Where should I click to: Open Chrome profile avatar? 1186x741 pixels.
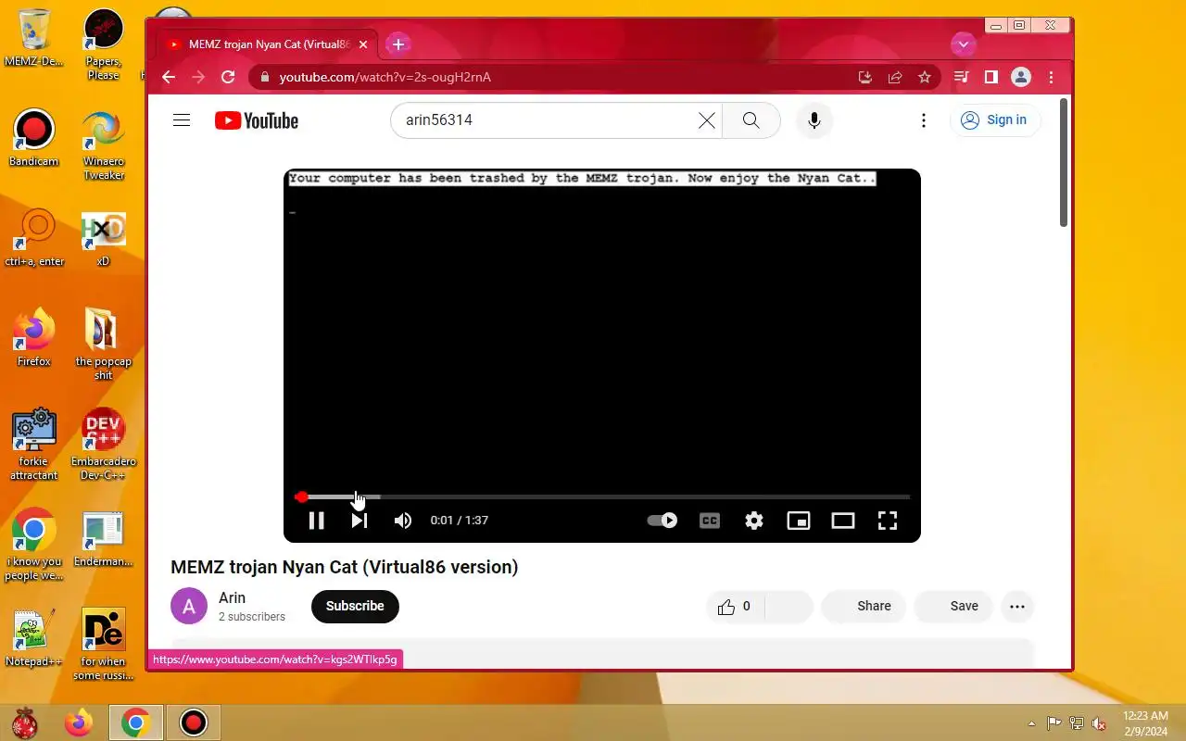tap(1021, 77)
